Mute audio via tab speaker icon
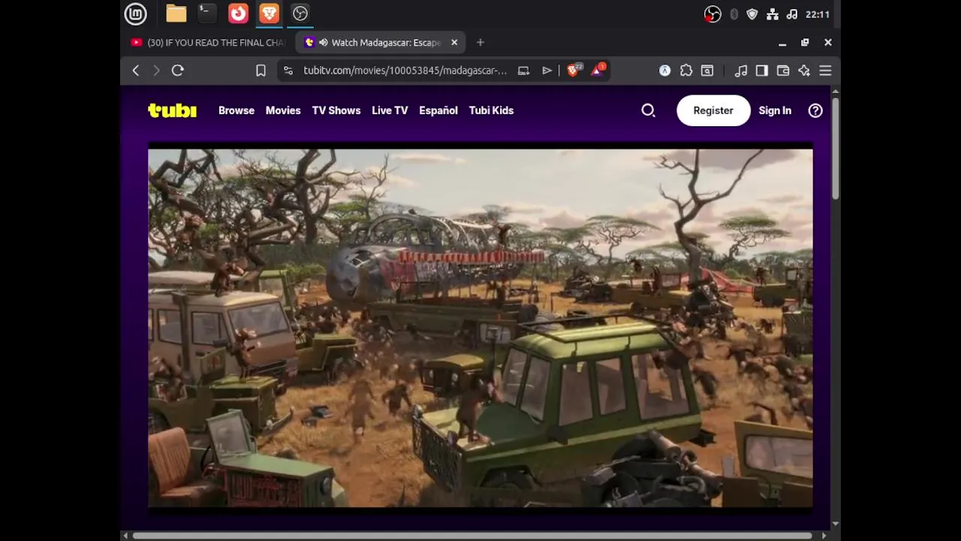This screenshot has width=961, height=541. (x=324, y=43)
